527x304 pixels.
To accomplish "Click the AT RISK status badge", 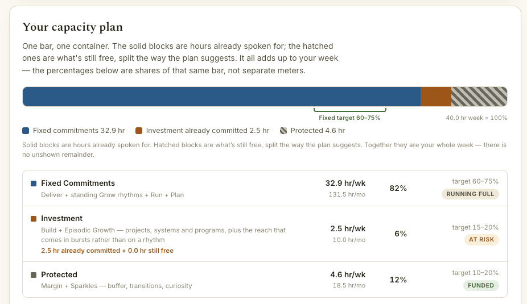I will 481,240.
